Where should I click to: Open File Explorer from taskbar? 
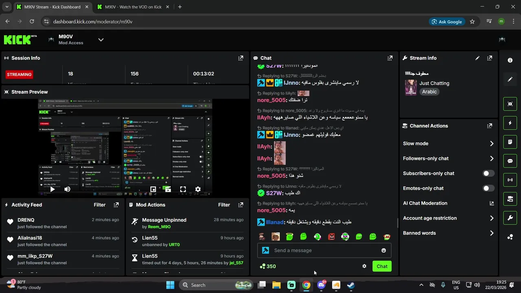[276, 285]
